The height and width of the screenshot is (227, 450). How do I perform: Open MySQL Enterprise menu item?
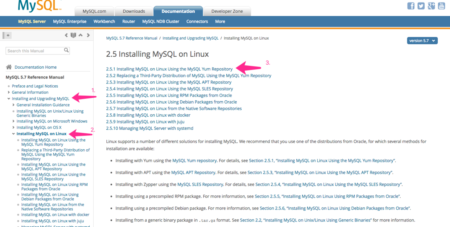[70, 21]
